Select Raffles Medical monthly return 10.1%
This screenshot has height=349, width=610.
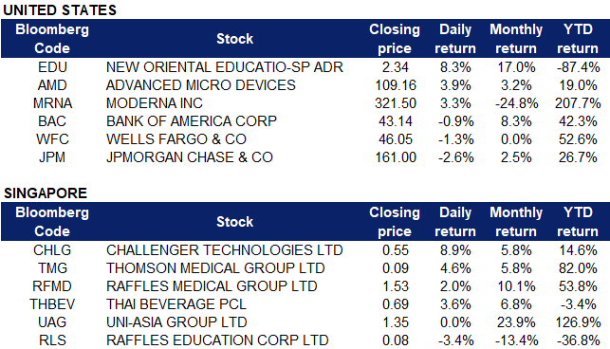(516, 286)
